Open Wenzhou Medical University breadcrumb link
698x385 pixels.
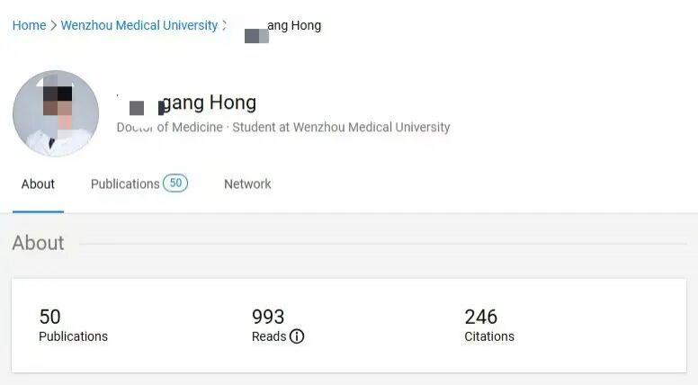139,25
